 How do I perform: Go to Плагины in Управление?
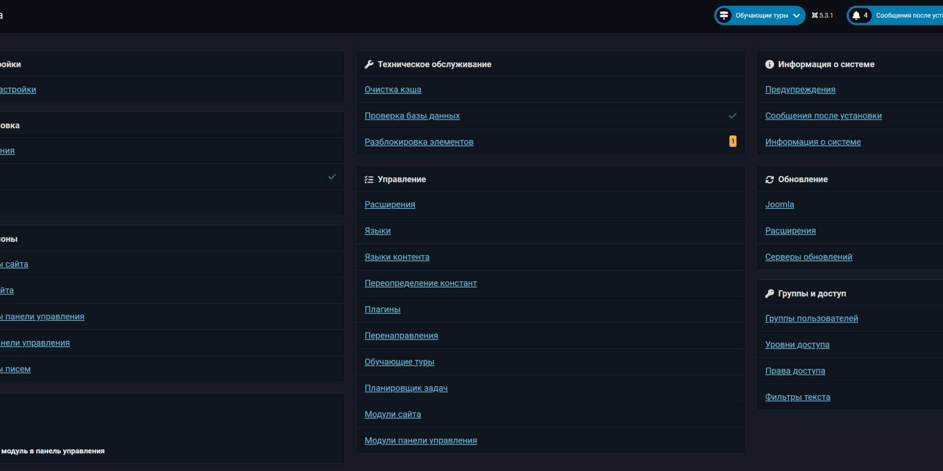[x=382, y=310]
